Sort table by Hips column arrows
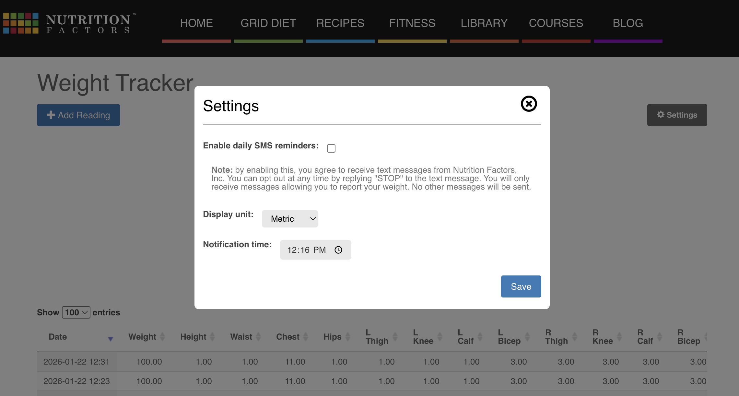This screenshot has width=739, height=396. [348, 337]
